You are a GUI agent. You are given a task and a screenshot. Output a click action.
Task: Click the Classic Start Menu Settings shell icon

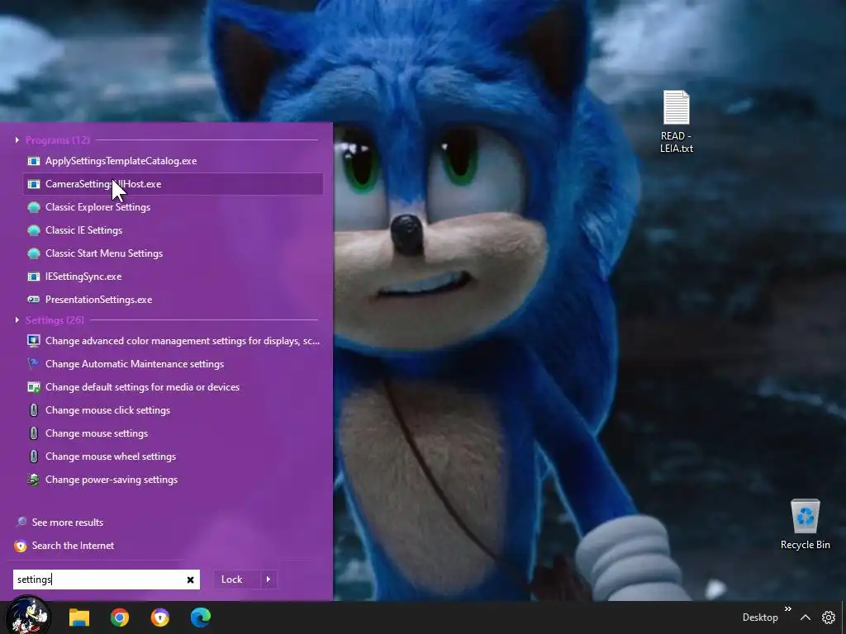point(33,254)
